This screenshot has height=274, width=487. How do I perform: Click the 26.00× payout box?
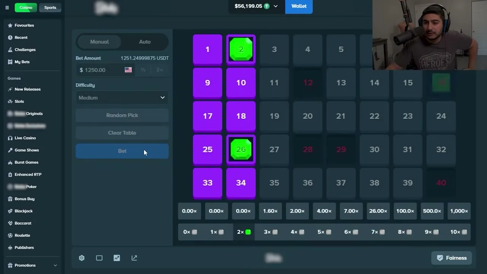[378, 211]
